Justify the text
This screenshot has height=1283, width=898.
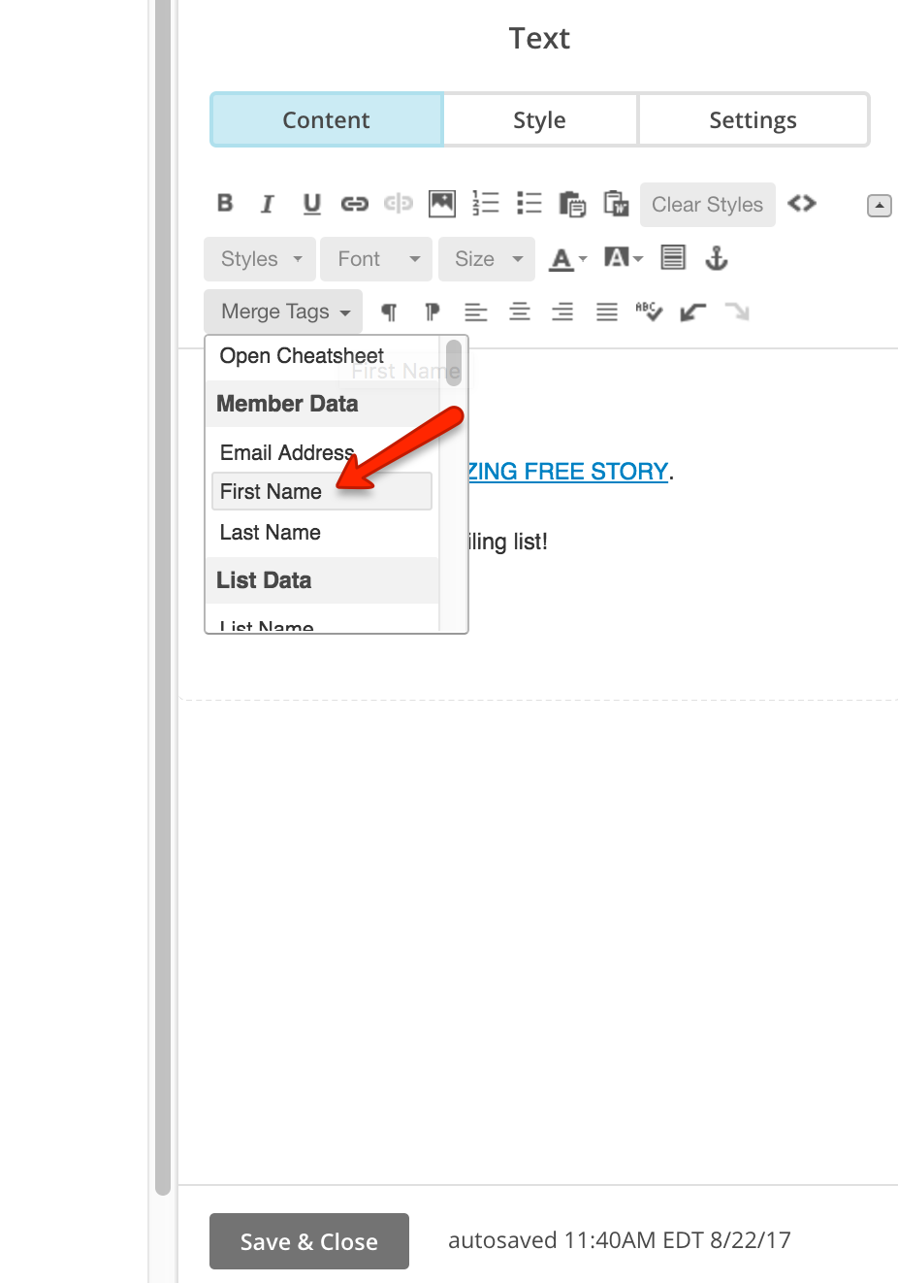click(607, 312)
